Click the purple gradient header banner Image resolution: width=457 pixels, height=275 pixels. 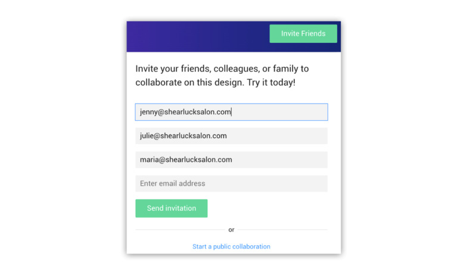(x=197, y=36)
